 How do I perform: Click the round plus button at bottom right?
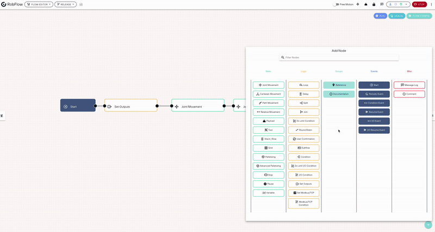[428, 225]
